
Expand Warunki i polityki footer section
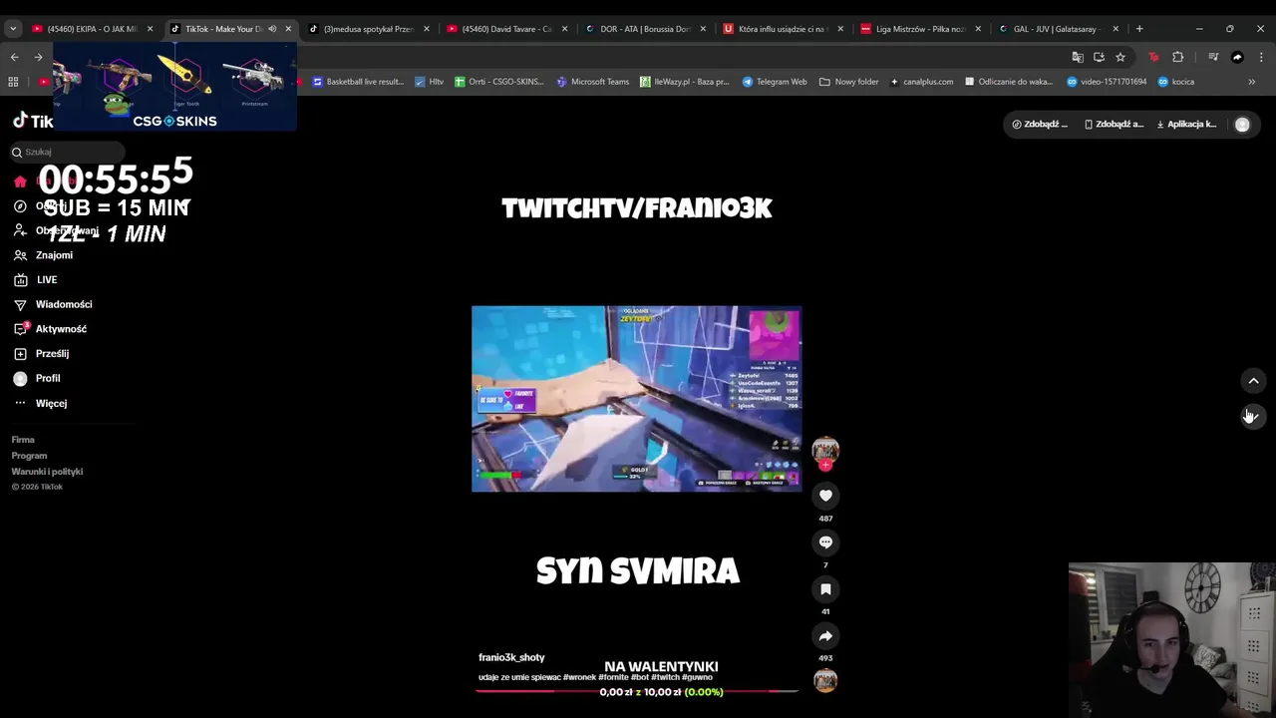pyautogui.click(x=47, y=472)
